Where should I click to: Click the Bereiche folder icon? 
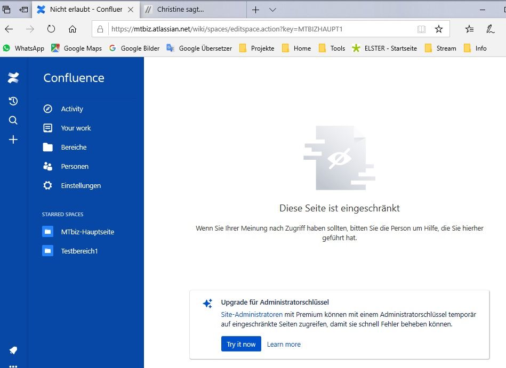[x=48, y=148]
